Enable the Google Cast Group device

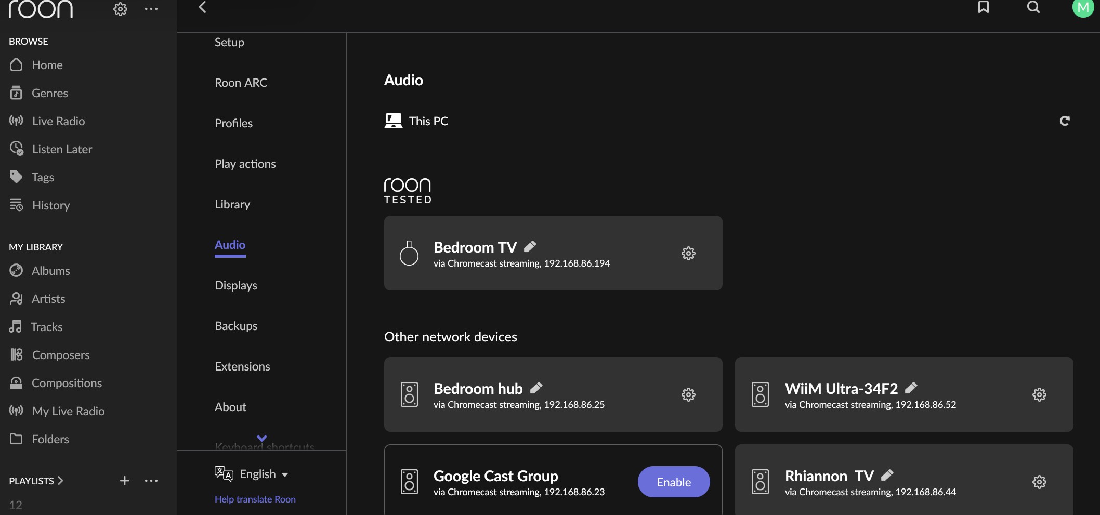pyautogui.click(x=674, y=482)
